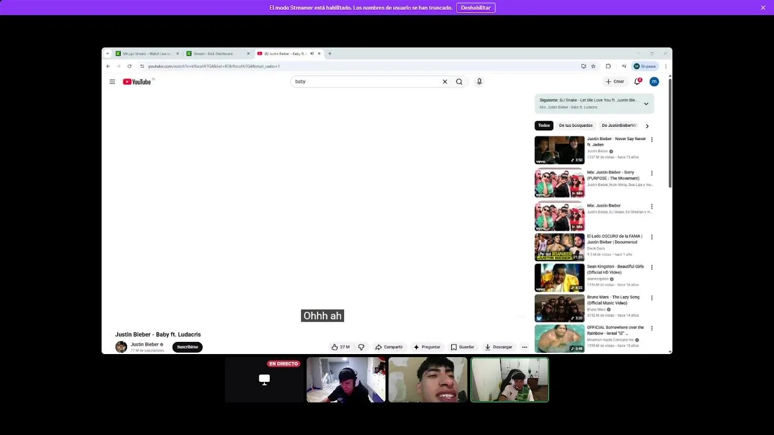Open El Lado OSCURO de la FAMA thumbnail
The height and width of the screenshot is (435, 774).
click(x=559, y=247)
